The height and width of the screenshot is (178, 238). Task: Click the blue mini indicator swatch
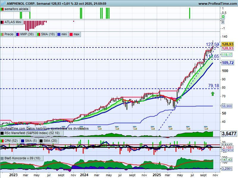pos(59,34)
